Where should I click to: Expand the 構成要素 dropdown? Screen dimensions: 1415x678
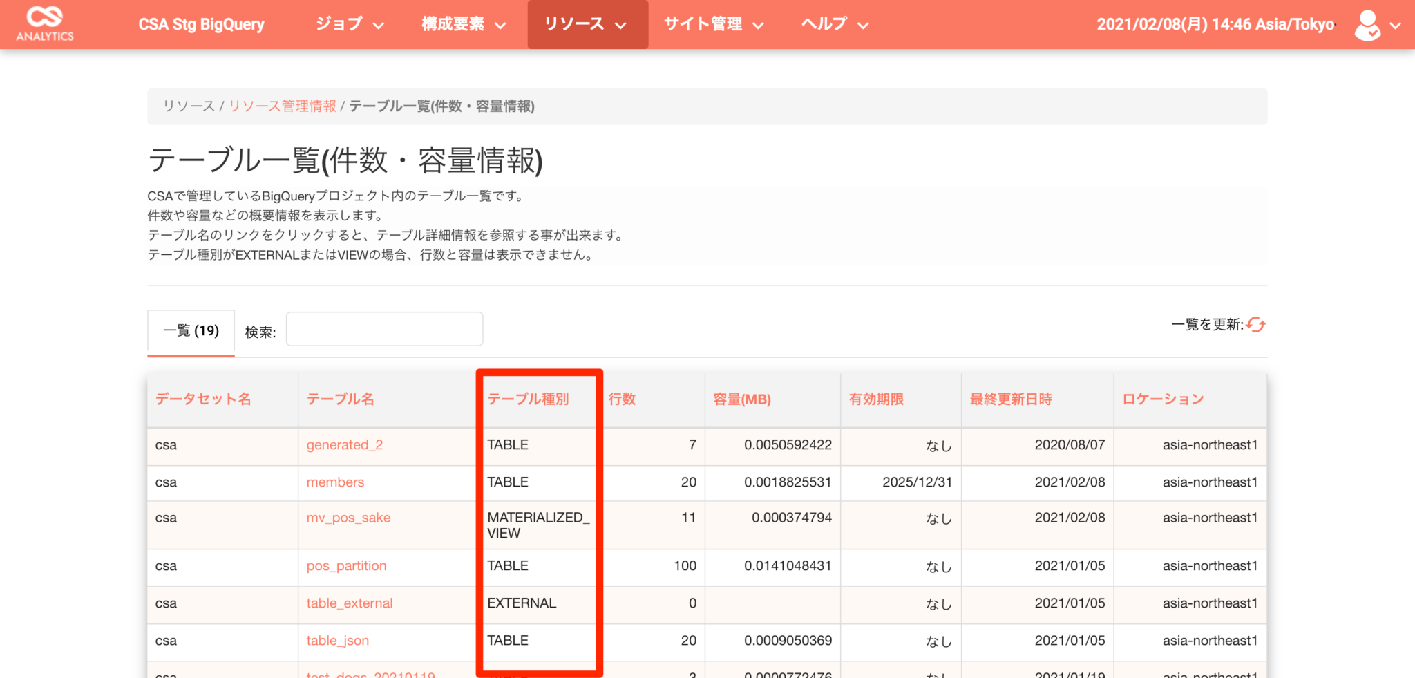pos(462,23)
